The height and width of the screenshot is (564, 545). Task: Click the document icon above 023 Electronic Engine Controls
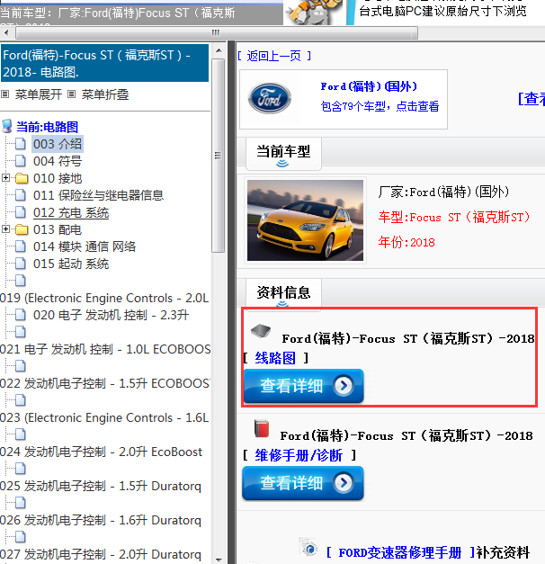[21, 400]
